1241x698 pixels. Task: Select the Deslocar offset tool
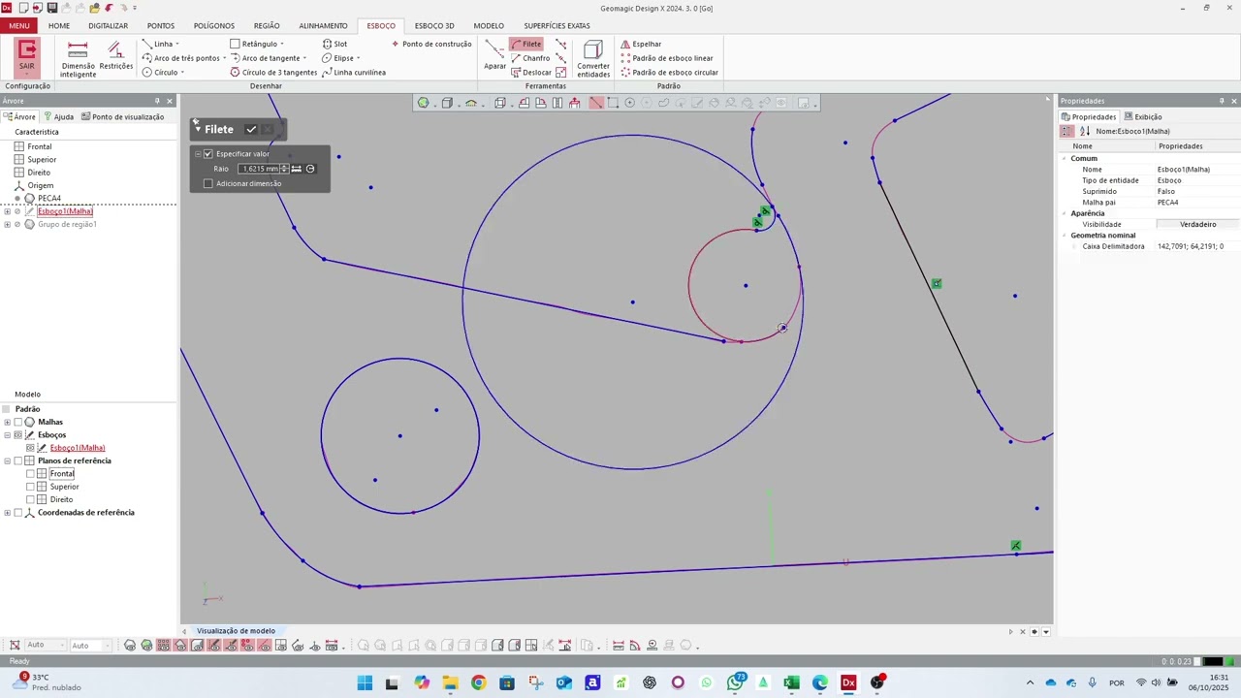(531, 73)
